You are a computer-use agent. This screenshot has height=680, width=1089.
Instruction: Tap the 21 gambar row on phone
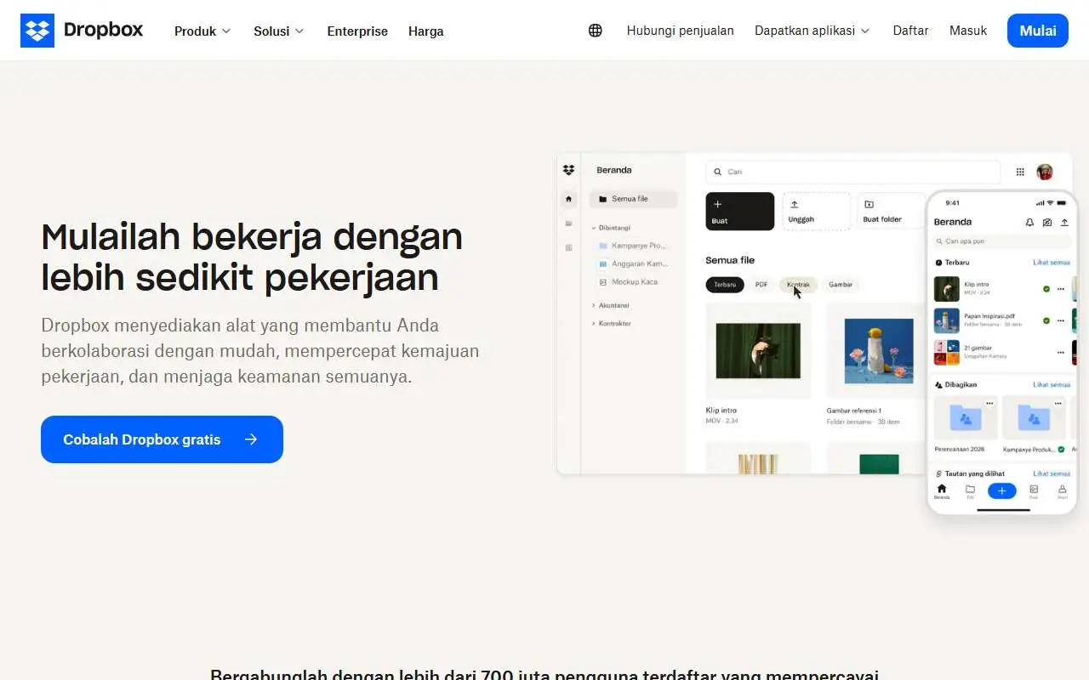click(1001, 352)
